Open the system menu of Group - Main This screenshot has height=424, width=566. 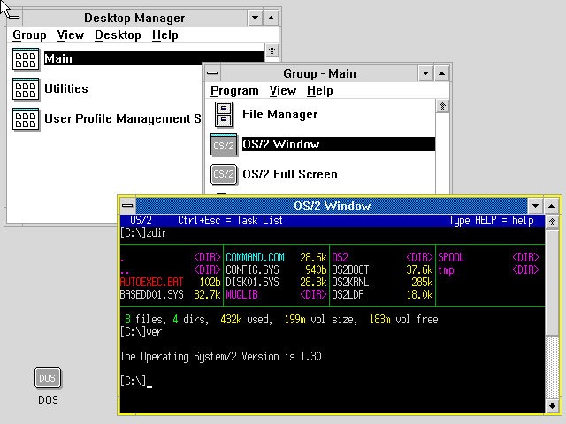[x=212, y=73]
